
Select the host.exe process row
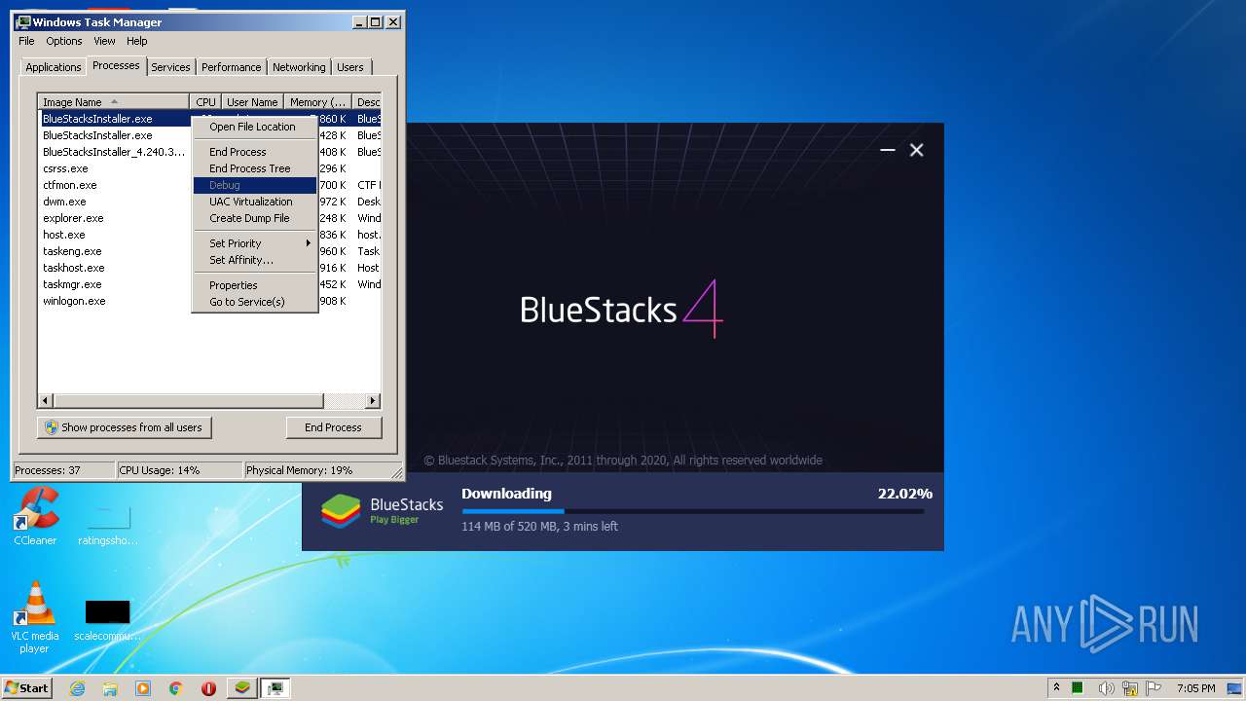[115, 235]
